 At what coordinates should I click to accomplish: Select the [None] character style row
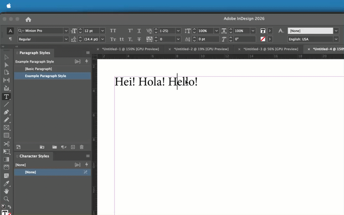(53, 172)
